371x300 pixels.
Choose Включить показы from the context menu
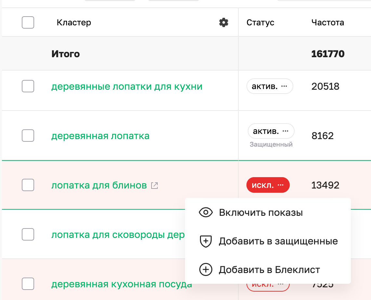[x=261, y=212]
